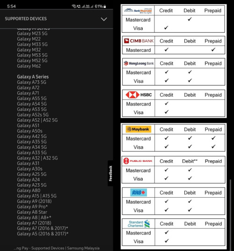This screenshot has height=251, width=234.
Task: Click the Maybank yellow logo
Action: (x=139, y=129)
